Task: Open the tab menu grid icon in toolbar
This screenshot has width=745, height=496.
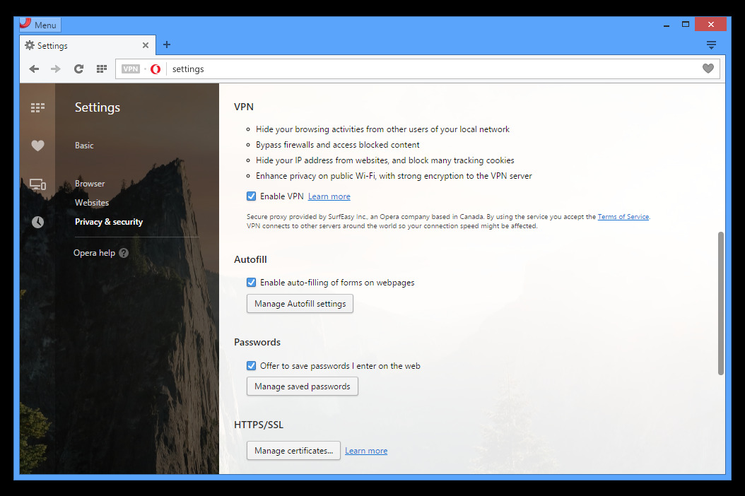Action: pyautogui.click(x=101, y=69)
